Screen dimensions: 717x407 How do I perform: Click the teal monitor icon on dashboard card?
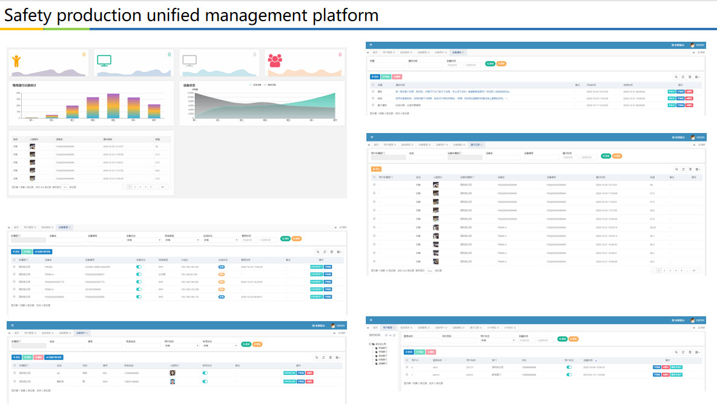tap(104, 60)
